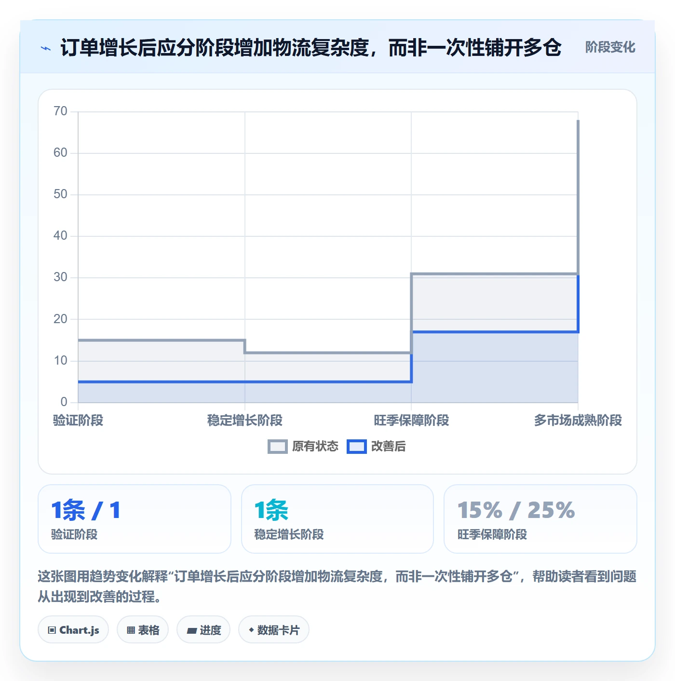
Task: Click the 数据卡片 tag
Action: [x=274, y=630]
